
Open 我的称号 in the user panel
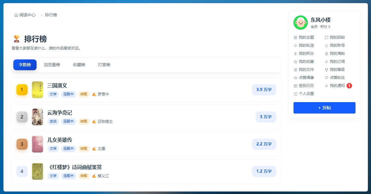335,45
